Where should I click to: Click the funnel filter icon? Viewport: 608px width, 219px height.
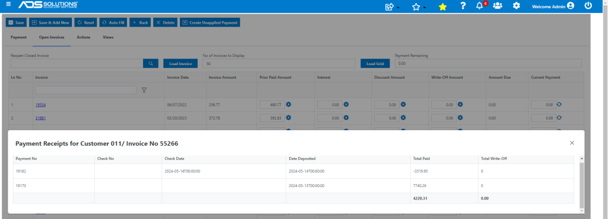[144, 90]
